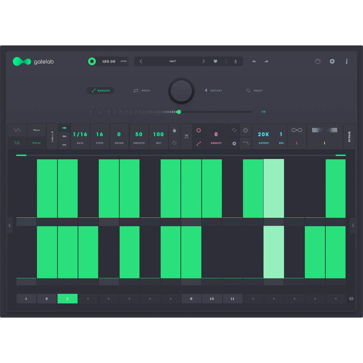Toggle the SYNC tempo option

(x=124, y=61)
